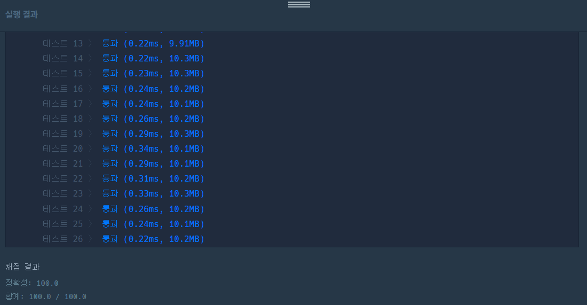Select the 채점 결과 heading
Viewport: 587px width, 305px height.
click(x=22, y=267)
